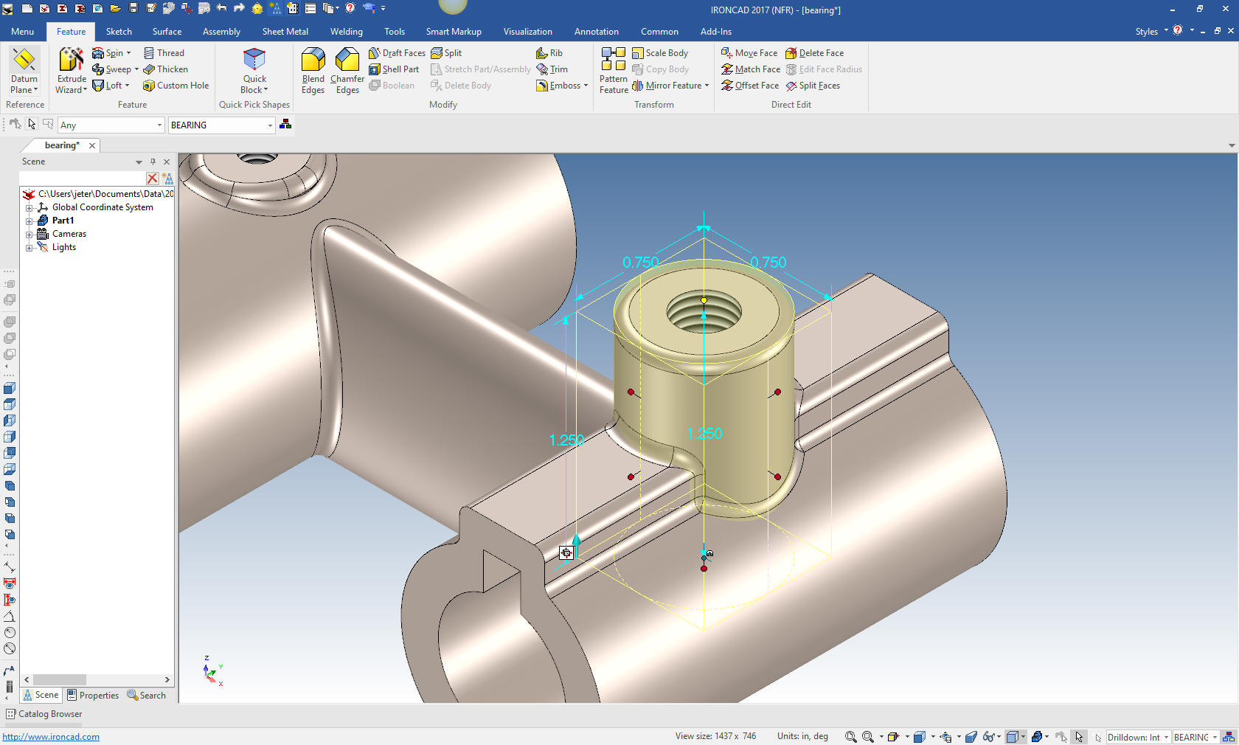Screen dimensions: 1239x745
Task: Select the Spin feature tool
Action: pos(111,53)
